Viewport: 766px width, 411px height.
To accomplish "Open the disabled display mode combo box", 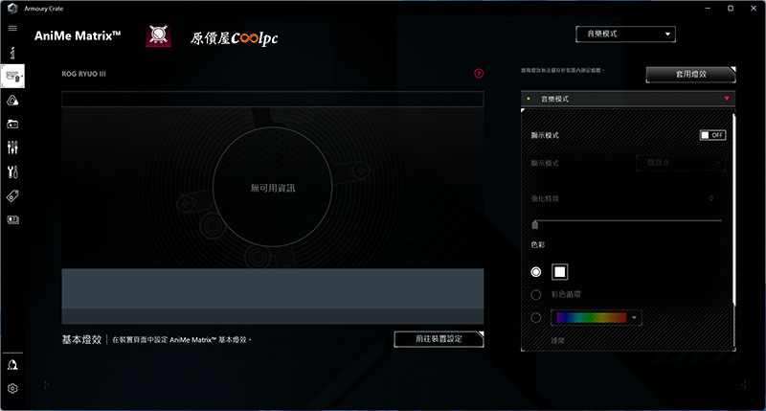I will coord(681,163).
